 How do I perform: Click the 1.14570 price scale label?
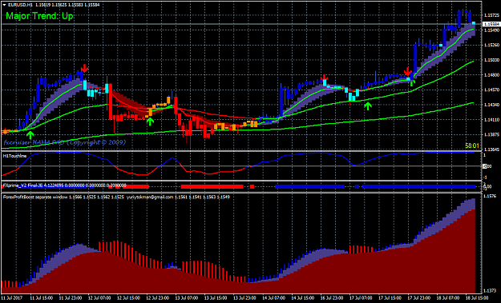point(491,90)
